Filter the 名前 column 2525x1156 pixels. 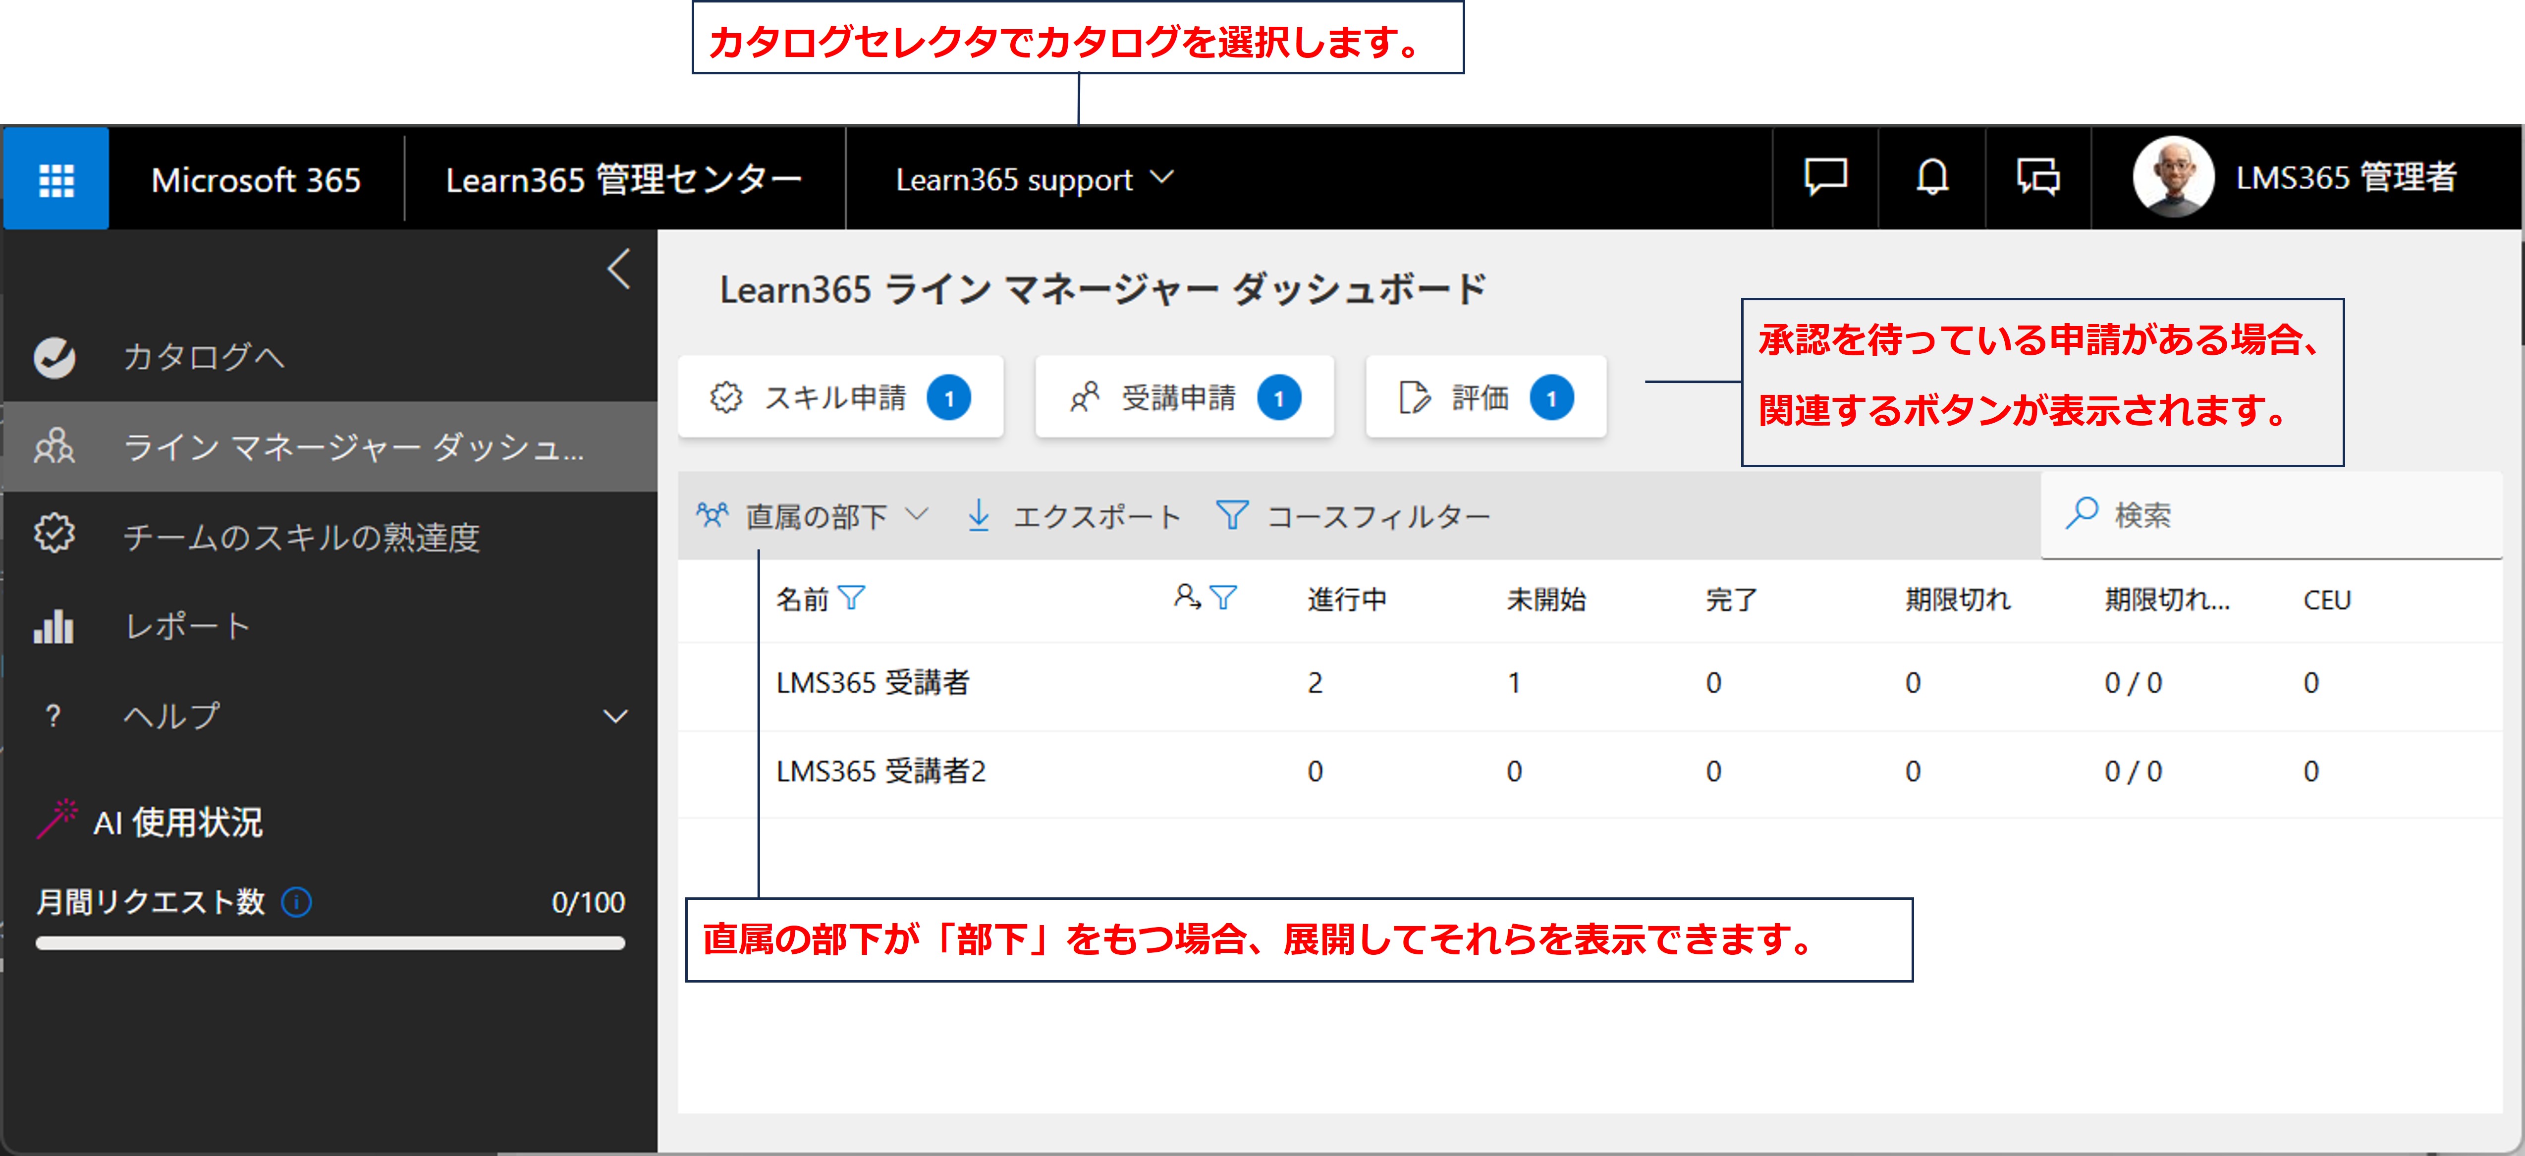point(852,597)
